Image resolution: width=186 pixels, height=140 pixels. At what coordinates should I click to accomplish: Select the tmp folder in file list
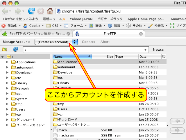[x=110, y=104]
